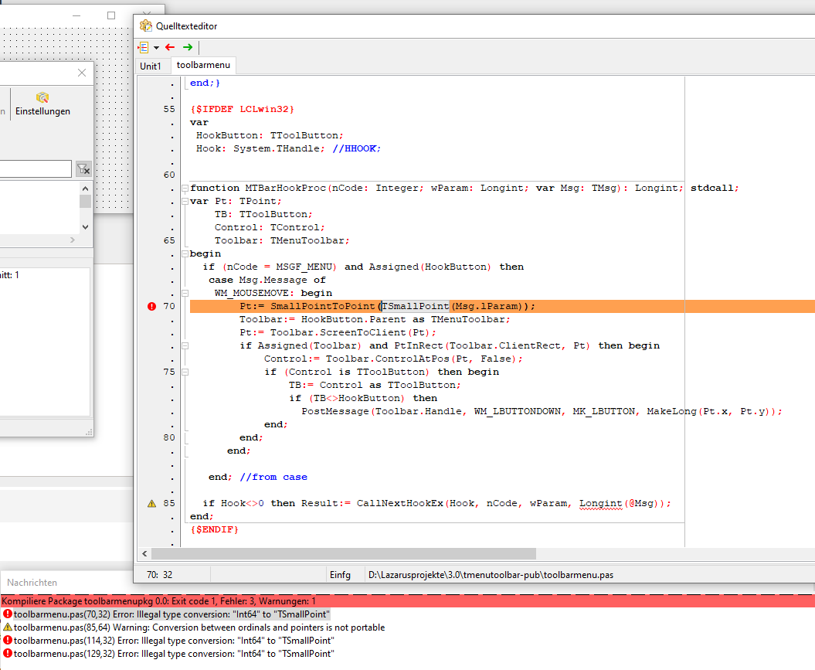
Task: Collapse the MTBarHookProc function fold
Action: [x=185, y=188]
